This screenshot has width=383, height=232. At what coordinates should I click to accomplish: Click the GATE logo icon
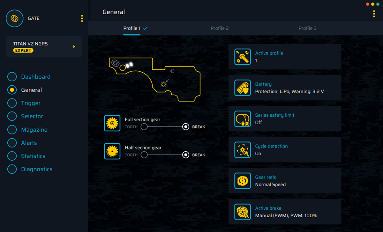pyautogui.click(x=14, y=18)
